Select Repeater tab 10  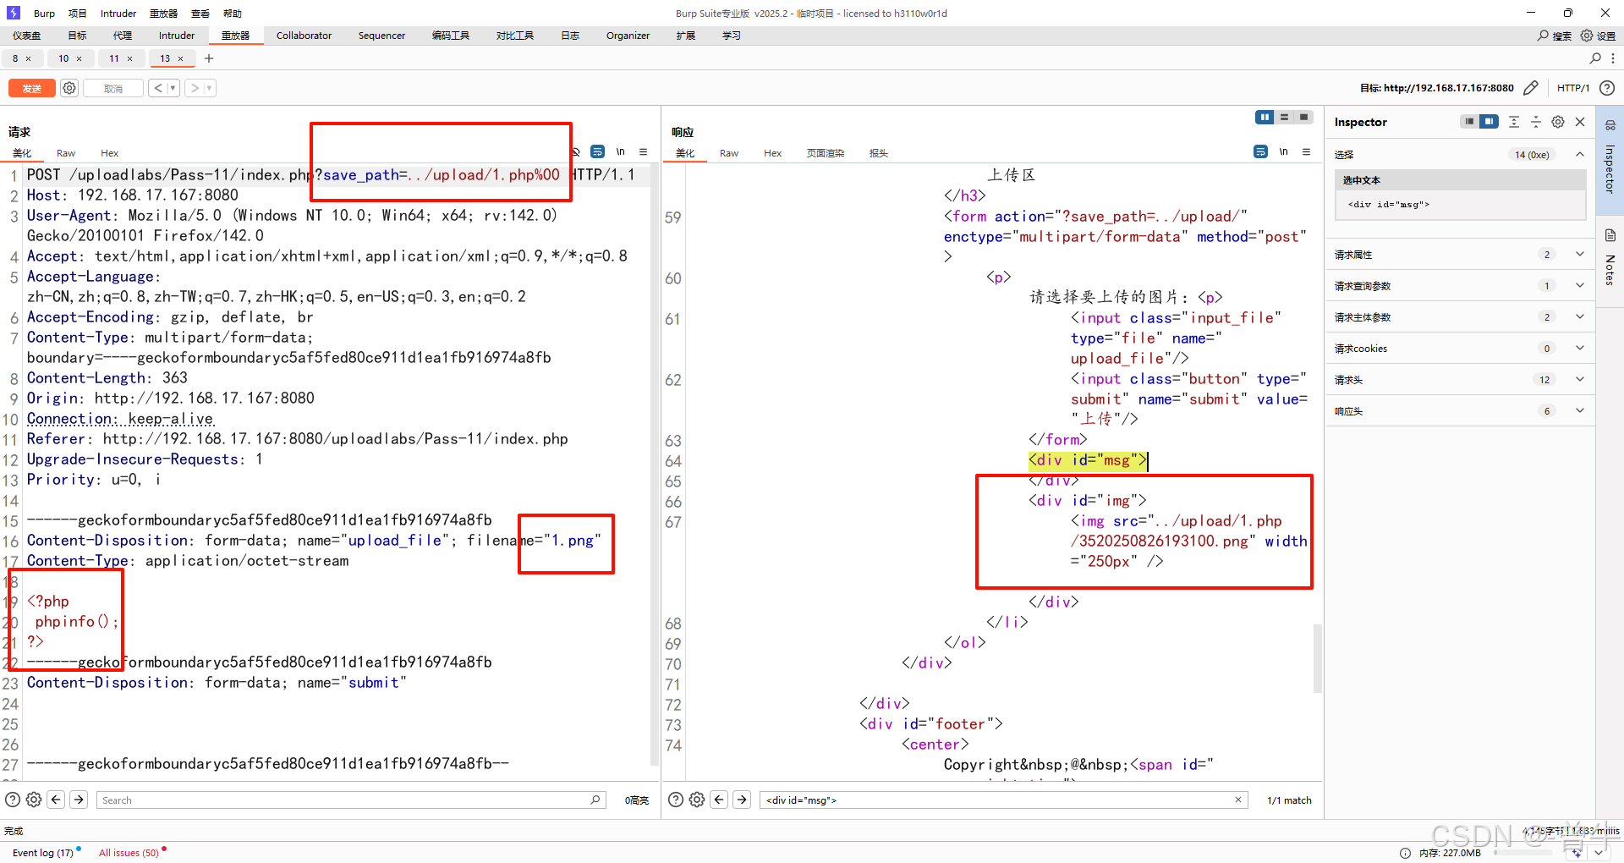pyautogui.click(x=63, y=58)
